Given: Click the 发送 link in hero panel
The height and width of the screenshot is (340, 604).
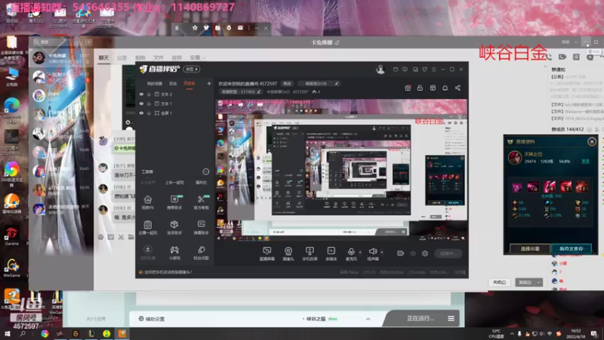Looking at the screenshot, I should pyautogui.click(x=585, y=161).
